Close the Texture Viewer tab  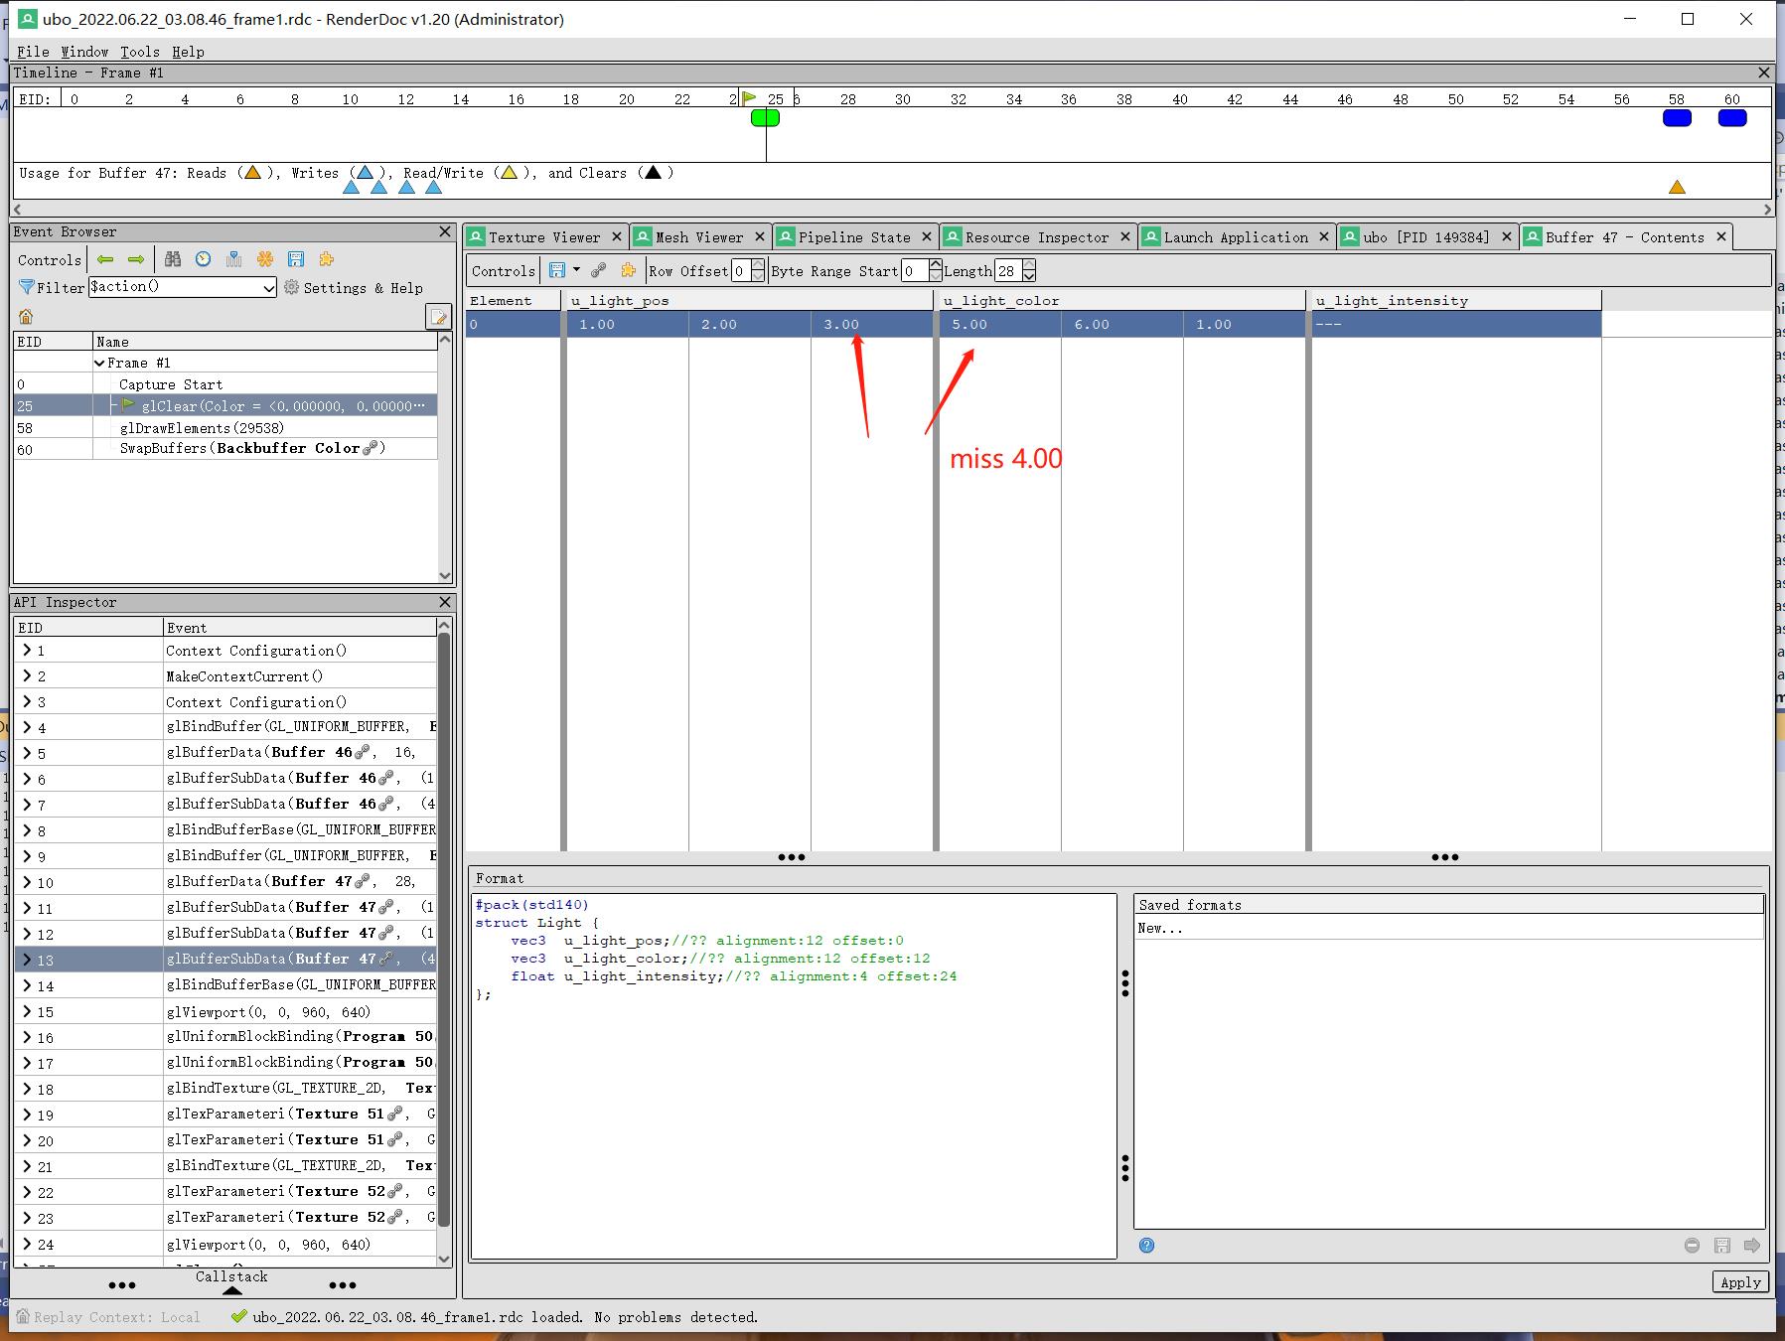[617, 236]
